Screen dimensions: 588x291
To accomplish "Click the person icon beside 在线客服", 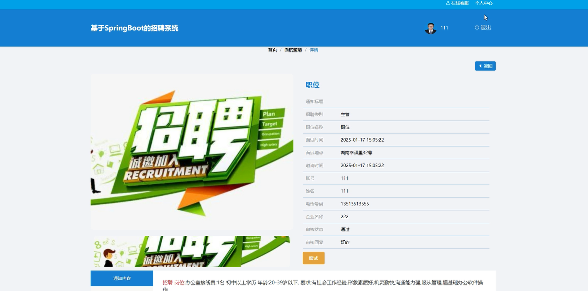I will 447,3.
